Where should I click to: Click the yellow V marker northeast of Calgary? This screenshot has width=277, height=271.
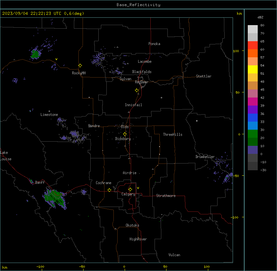pyautogui.click(x=138, y=188)
